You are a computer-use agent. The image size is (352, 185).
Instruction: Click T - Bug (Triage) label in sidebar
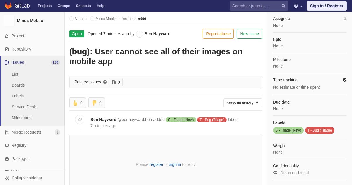coord(320,130)
